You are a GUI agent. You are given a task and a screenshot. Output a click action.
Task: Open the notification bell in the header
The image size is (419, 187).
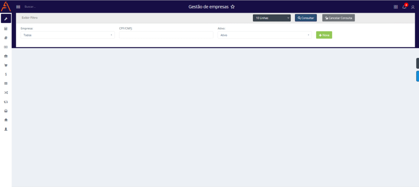point(404,7)
